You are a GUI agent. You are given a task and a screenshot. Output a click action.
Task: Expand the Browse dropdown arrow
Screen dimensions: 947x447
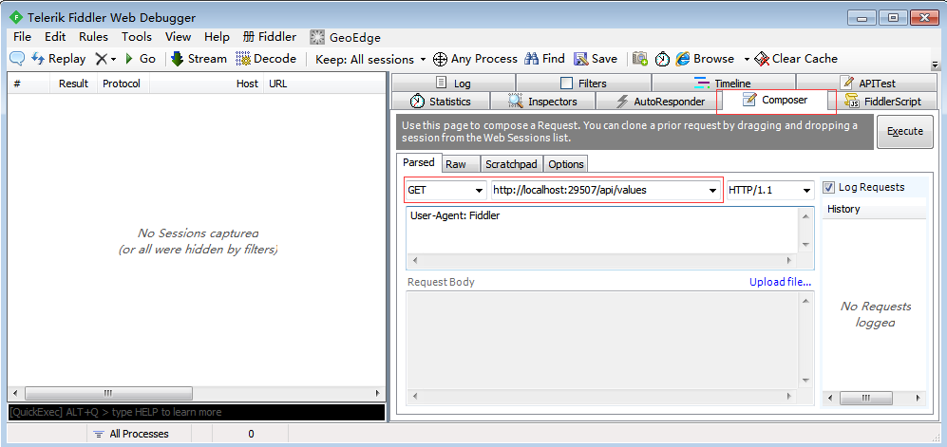tap(747, 59)
